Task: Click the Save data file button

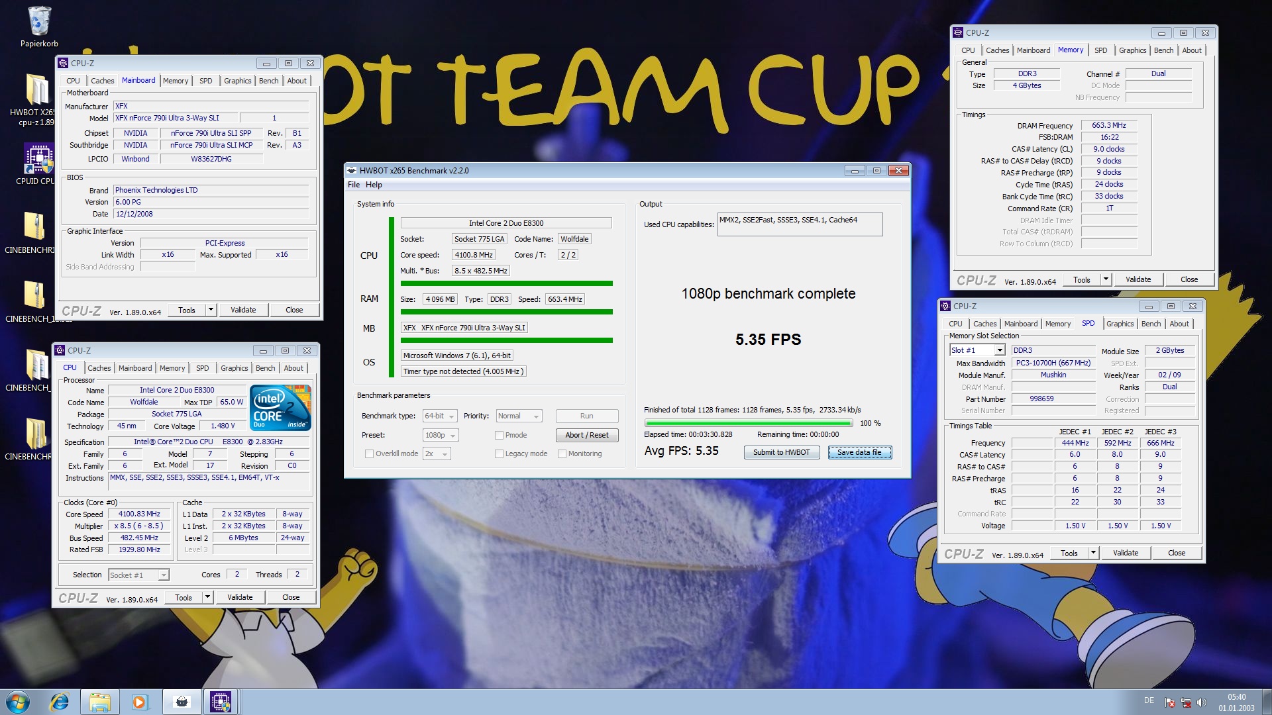Action: [859, 452]
